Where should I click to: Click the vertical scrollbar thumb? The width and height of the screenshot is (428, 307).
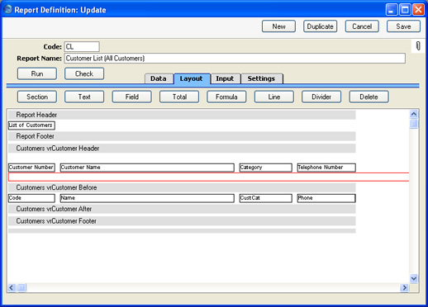[414, 124]
